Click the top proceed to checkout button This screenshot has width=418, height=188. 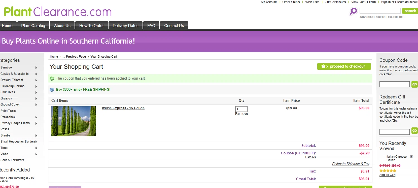point(344,66)
